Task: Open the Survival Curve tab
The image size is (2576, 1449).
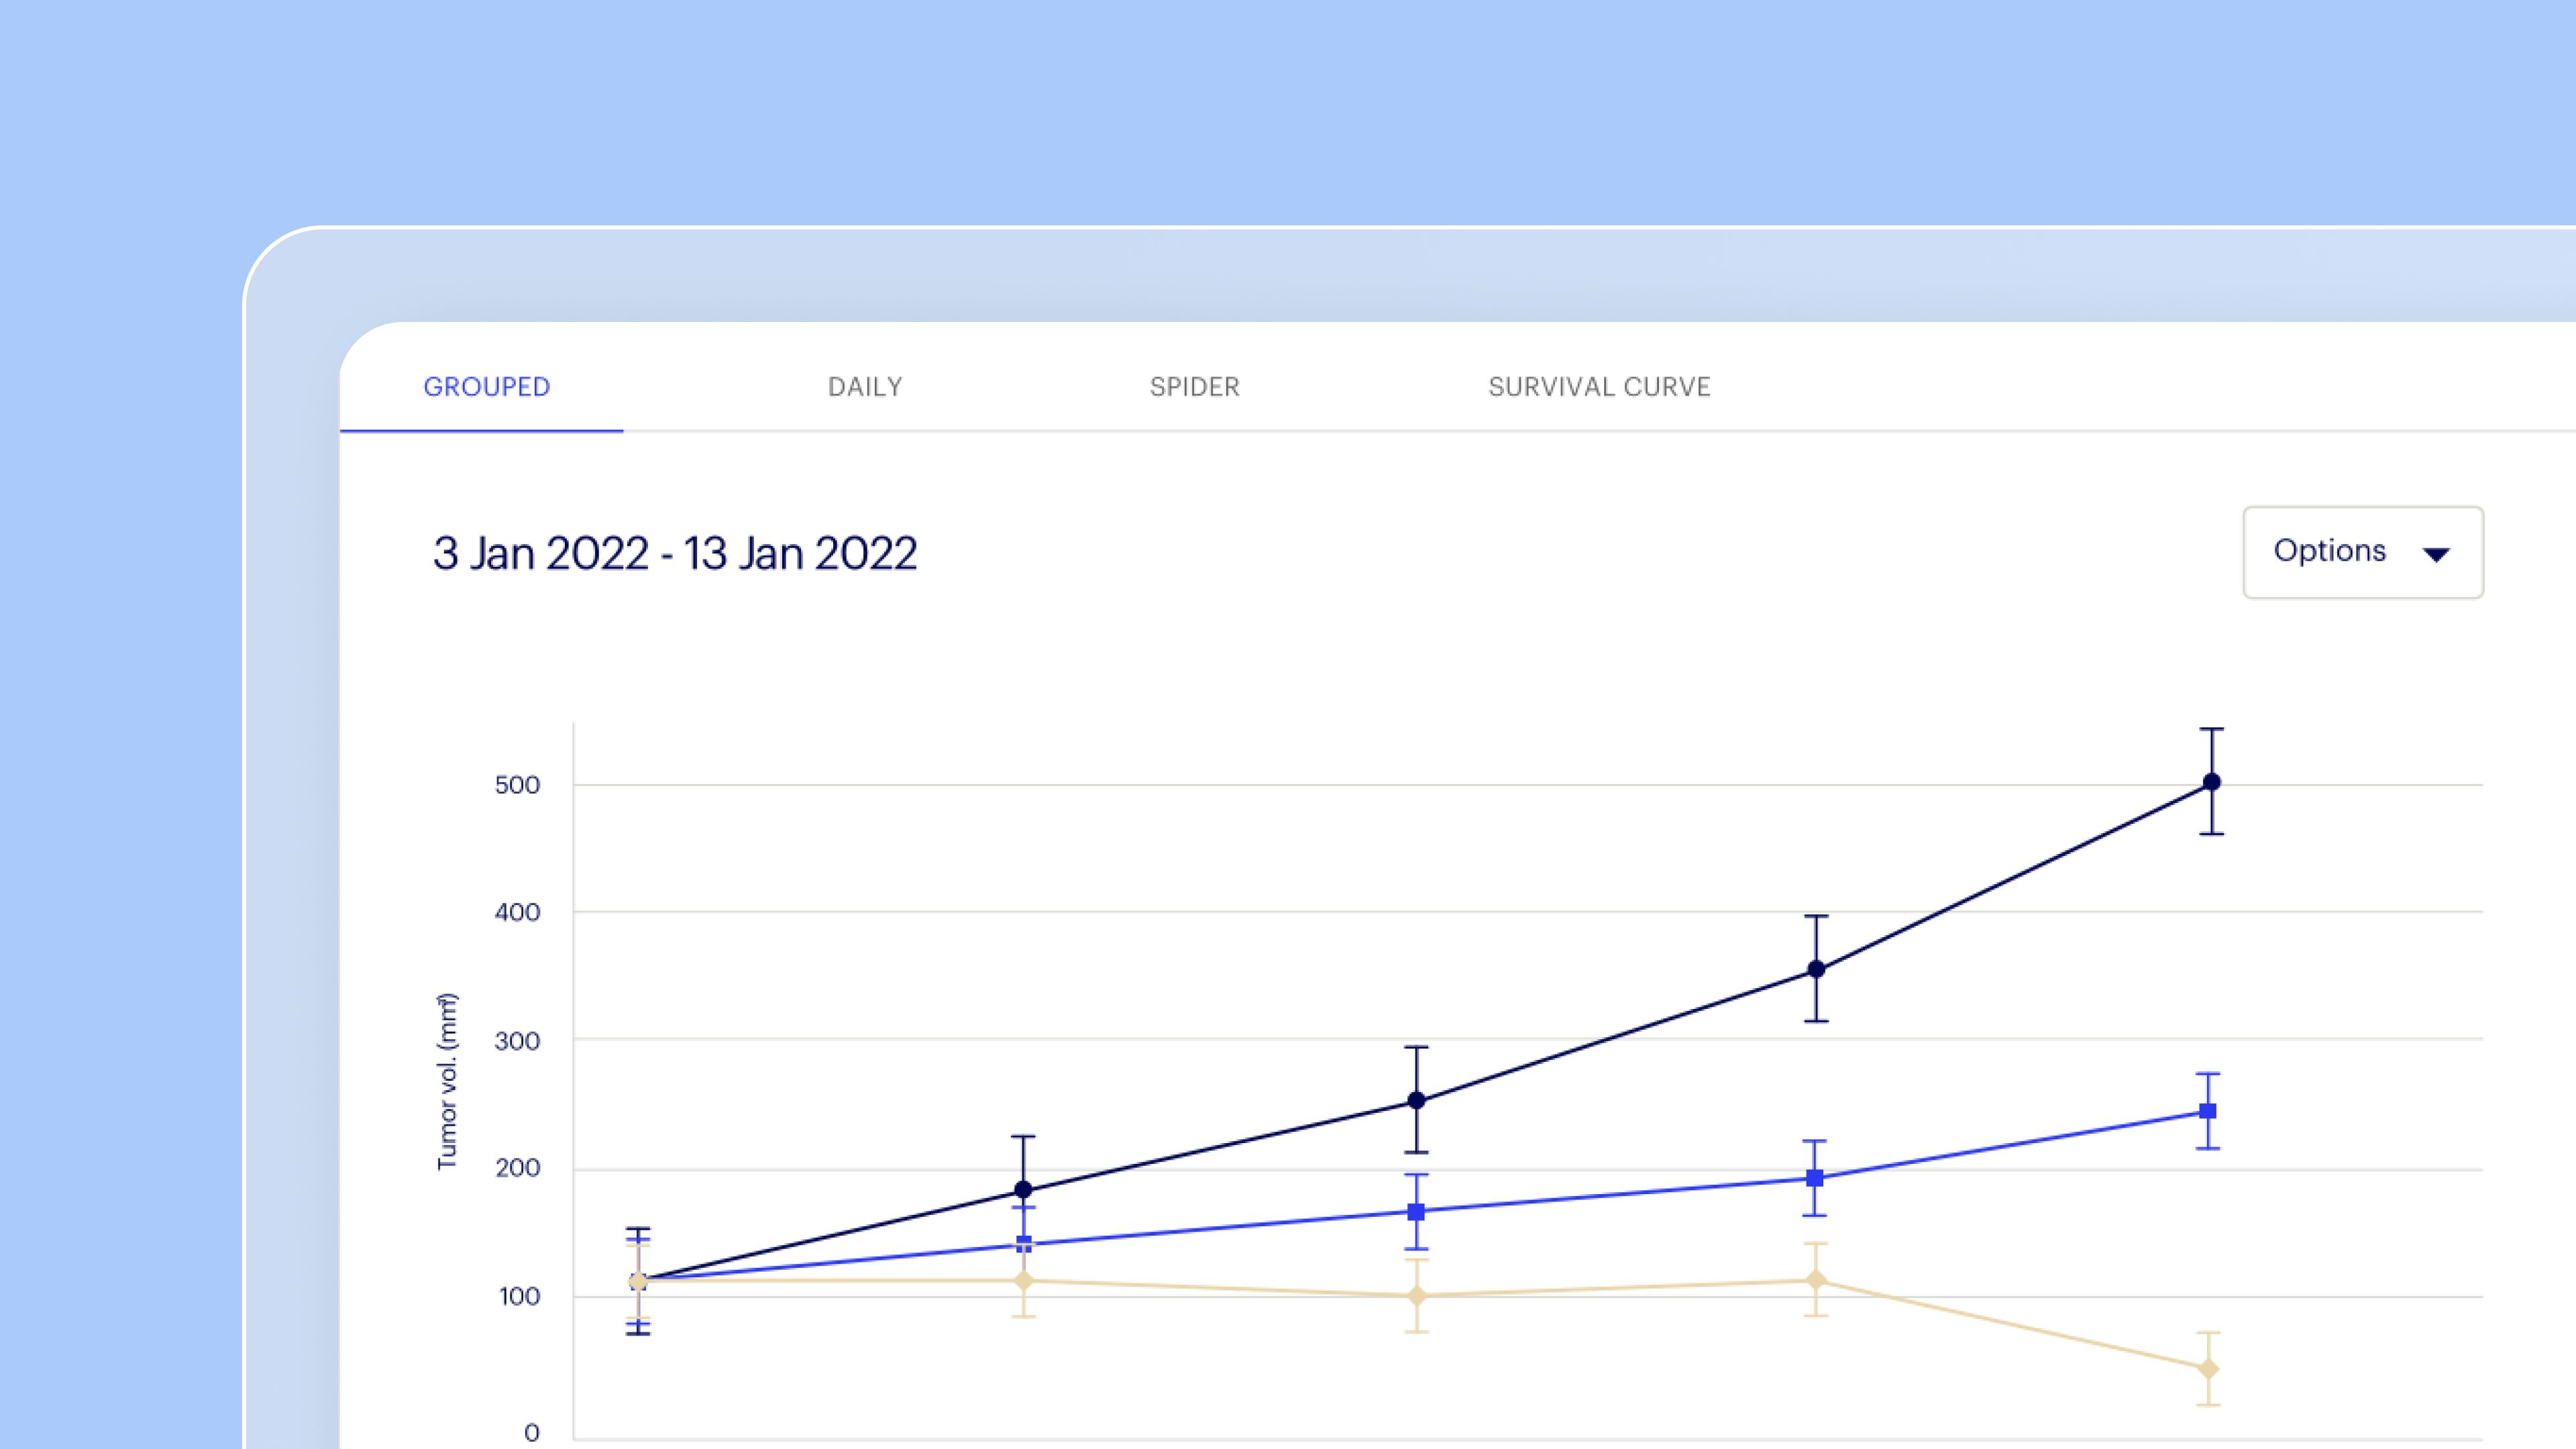Action: tap(1599, 387)
